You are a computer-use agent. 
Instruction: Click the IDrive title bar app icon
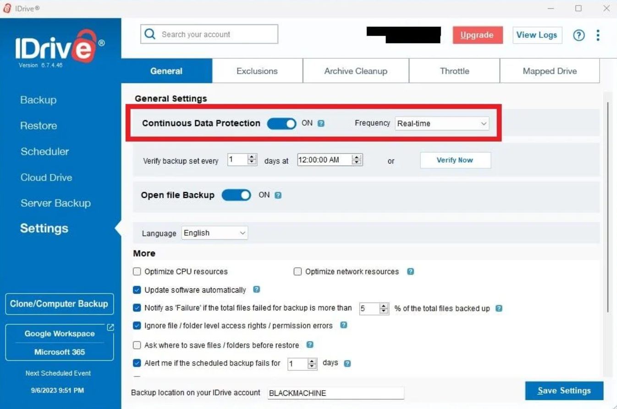tap(7, 9)
